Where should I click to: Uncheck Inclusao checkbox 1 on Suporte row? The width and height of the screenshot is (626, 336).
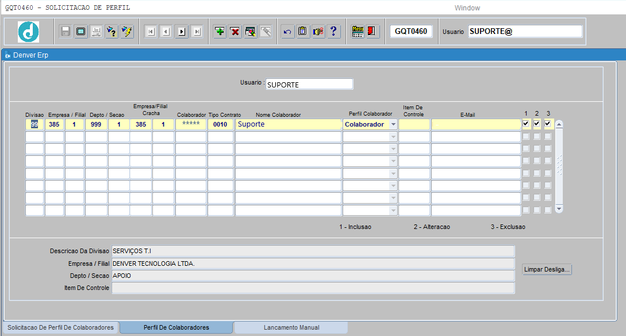[x=526, y=124]
